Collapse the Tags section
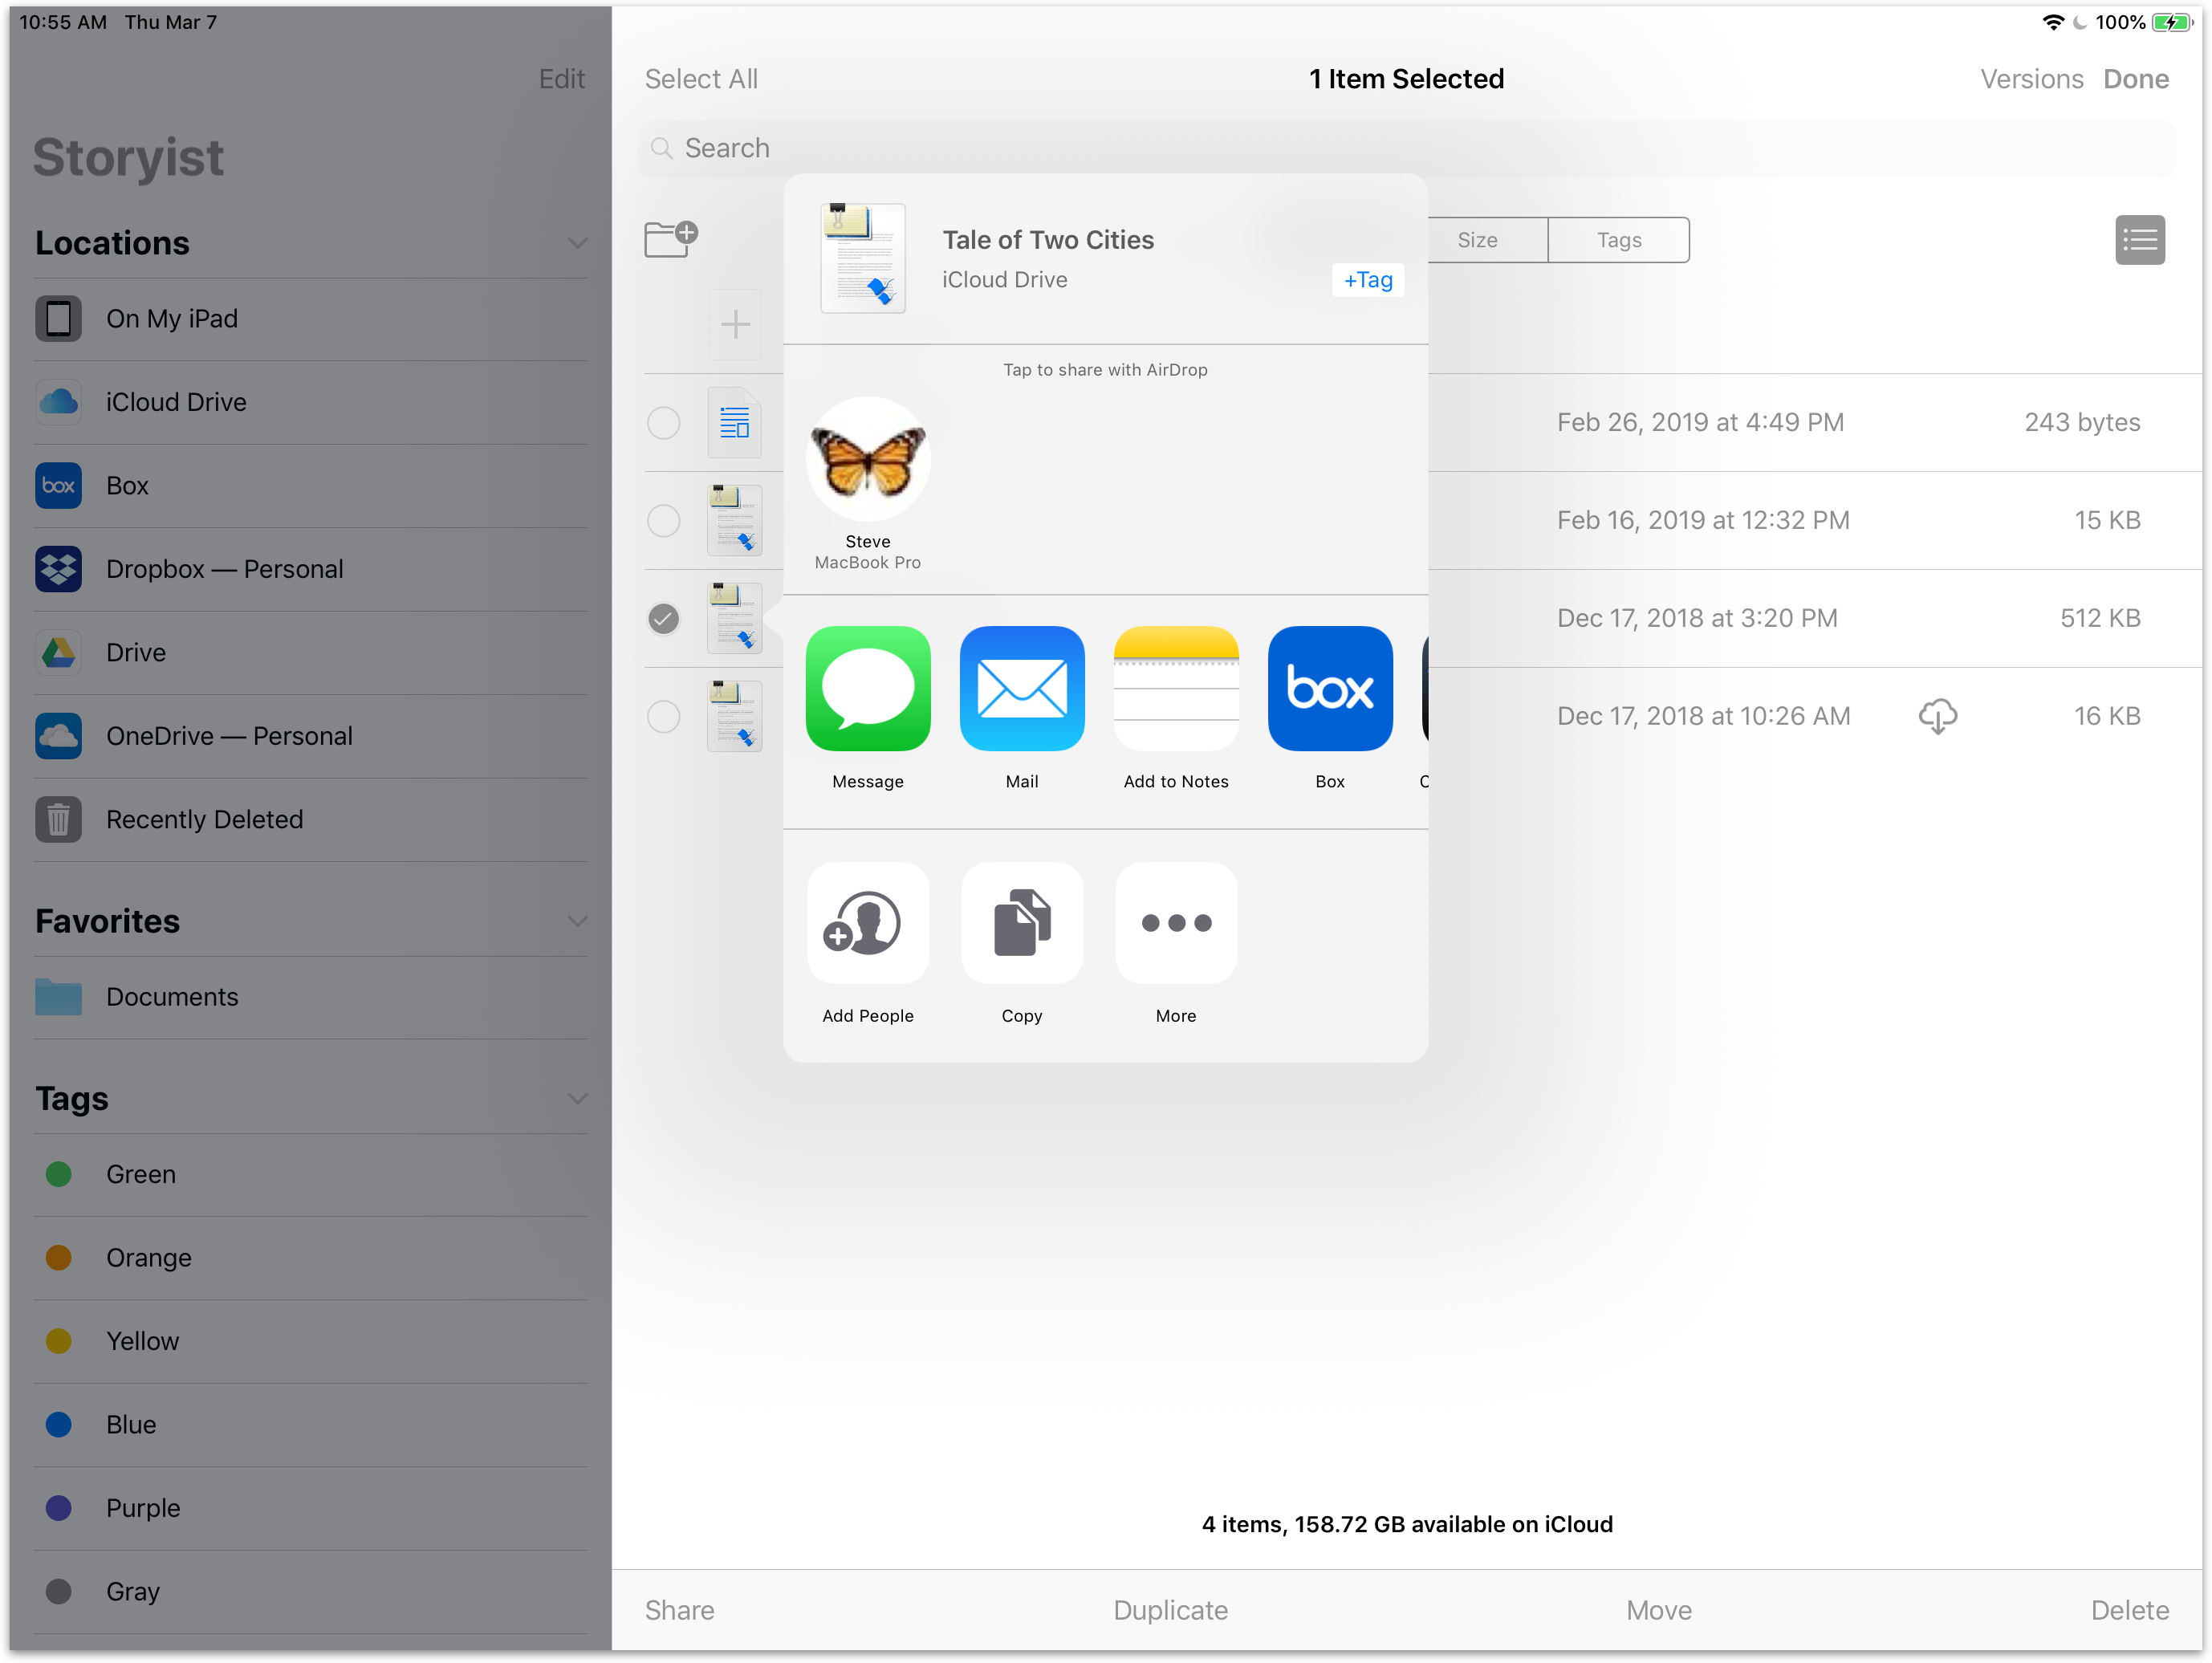The image size is (2212, 1663). [577, 1098]
